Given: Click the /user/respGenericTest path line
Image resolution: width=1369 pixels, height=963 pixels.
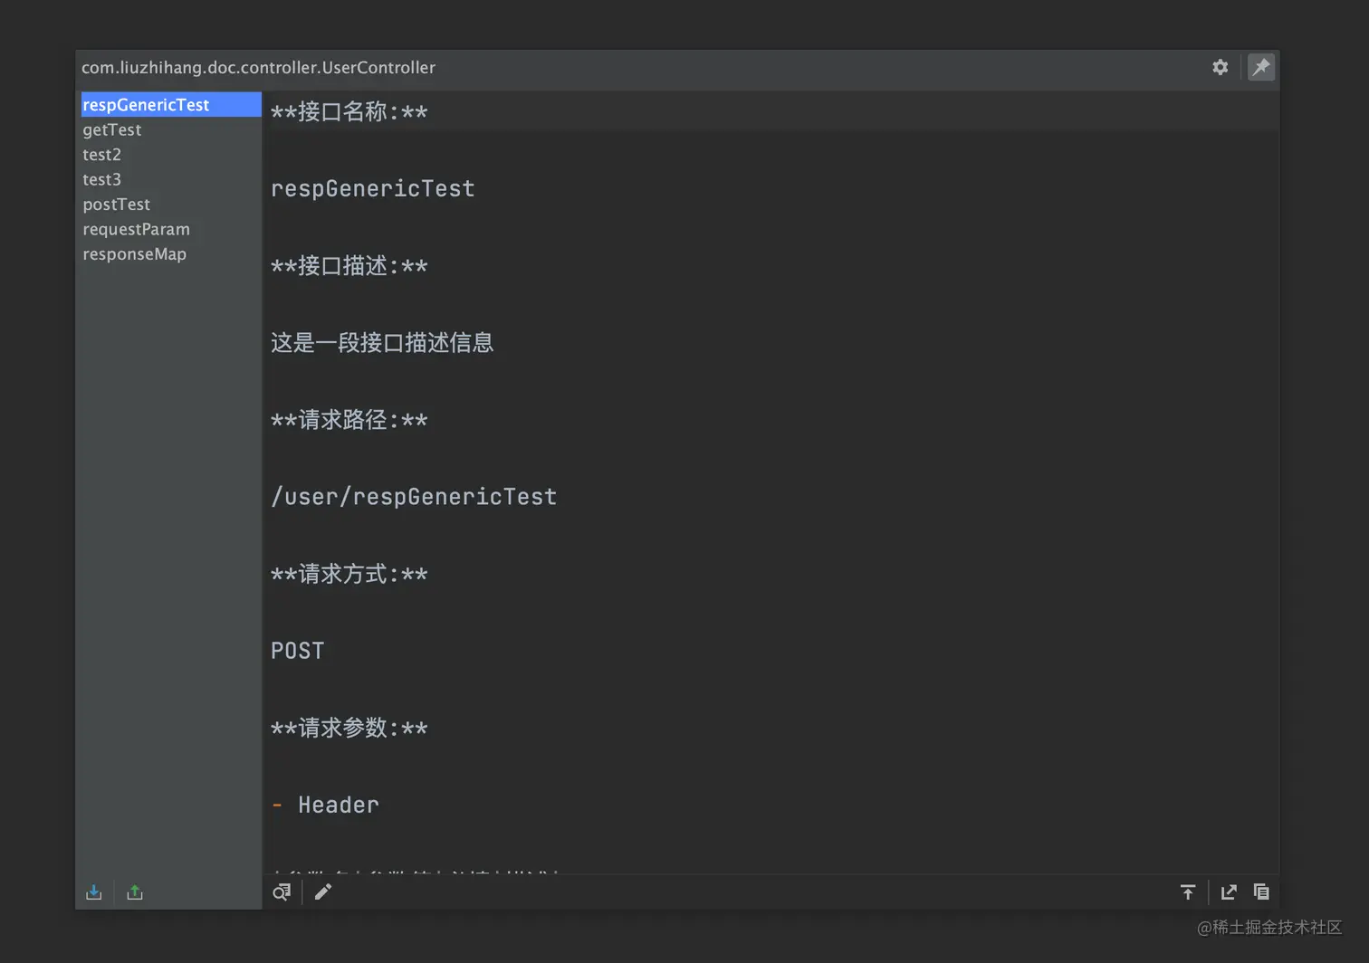Looking at the screenshot, I should point(414,497).
